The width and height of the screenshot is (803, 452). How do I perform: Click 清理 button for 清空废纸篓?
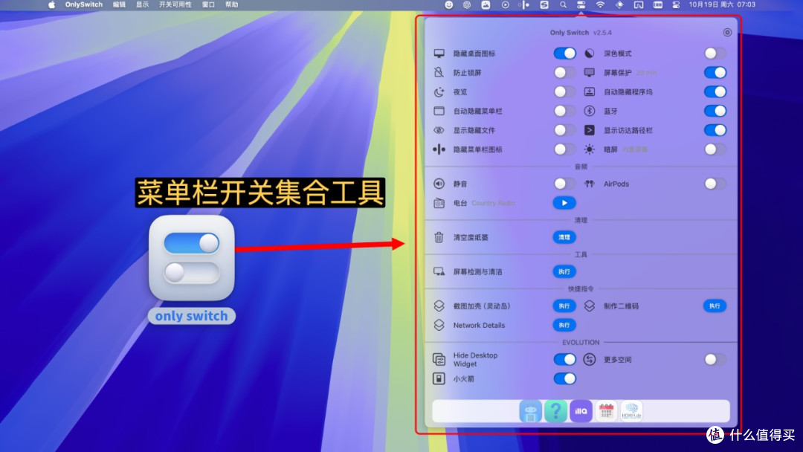[x=564, y=237]
